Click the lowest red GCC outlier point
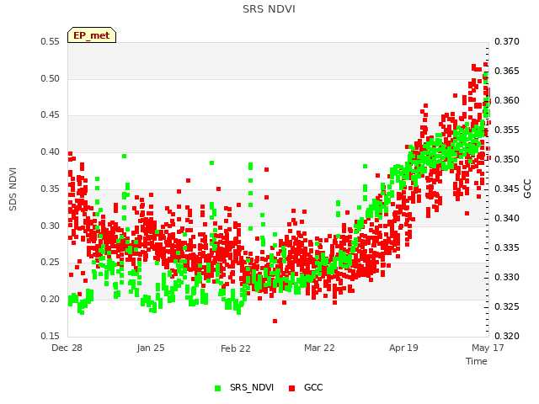The height and width of the screenshot is (404, 539). pyautogui.click(x=275, y=322)
